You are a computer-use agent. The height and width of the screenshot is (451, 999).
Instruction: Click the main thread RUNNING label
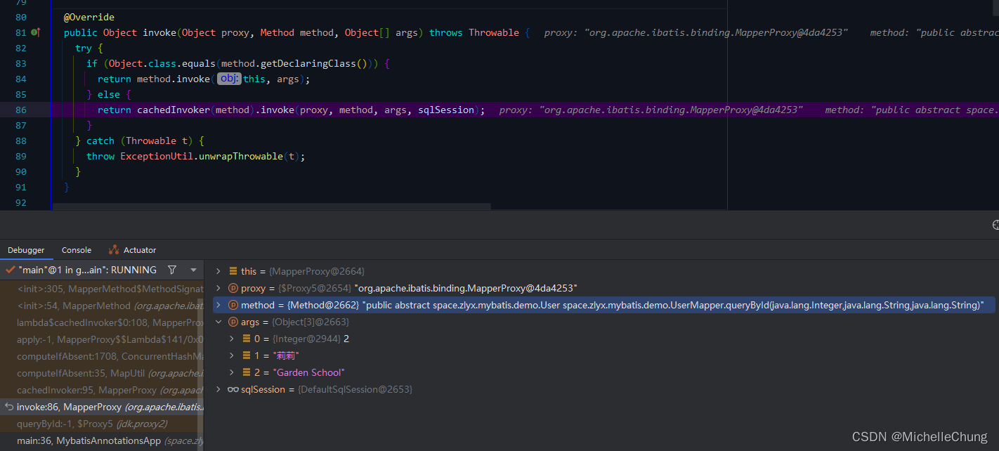[x=87, y=270]
